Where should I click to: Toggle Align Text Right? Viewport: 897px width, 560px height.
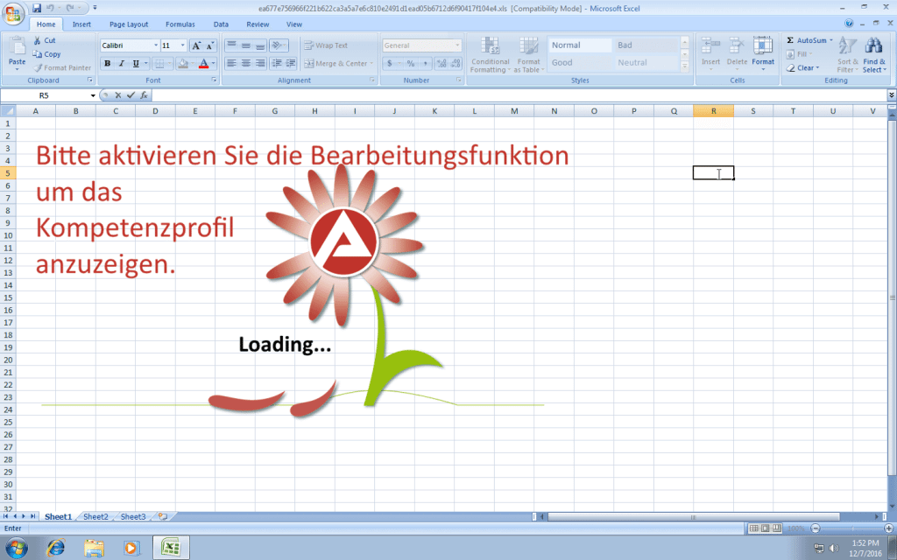point(259,63)
